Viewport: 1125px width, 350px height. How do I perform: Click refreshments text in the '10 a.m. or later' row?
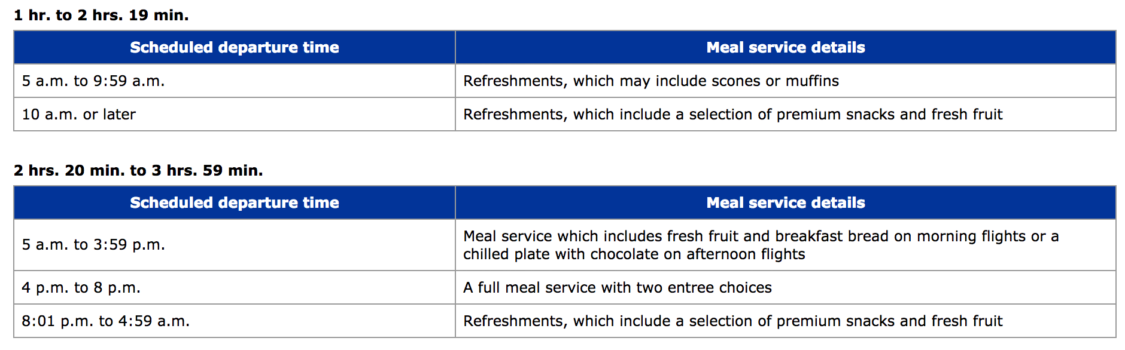click(733, 114)
